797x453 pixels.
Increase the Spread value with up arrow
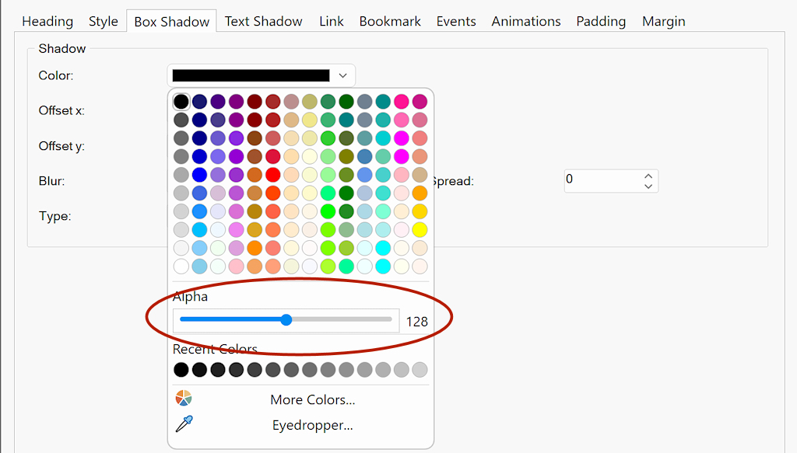pos(648,175)
